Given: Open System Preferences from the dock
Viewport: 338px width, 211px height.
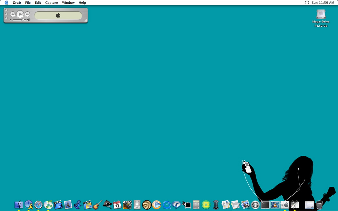Looking at the screenshot, I should click(285, 205).
